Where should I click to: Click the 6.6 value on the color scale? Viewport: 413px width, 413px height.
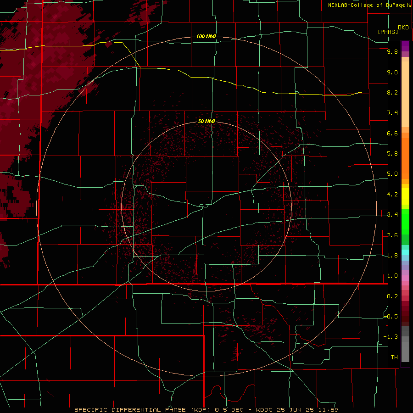click(x=392, y=133)
